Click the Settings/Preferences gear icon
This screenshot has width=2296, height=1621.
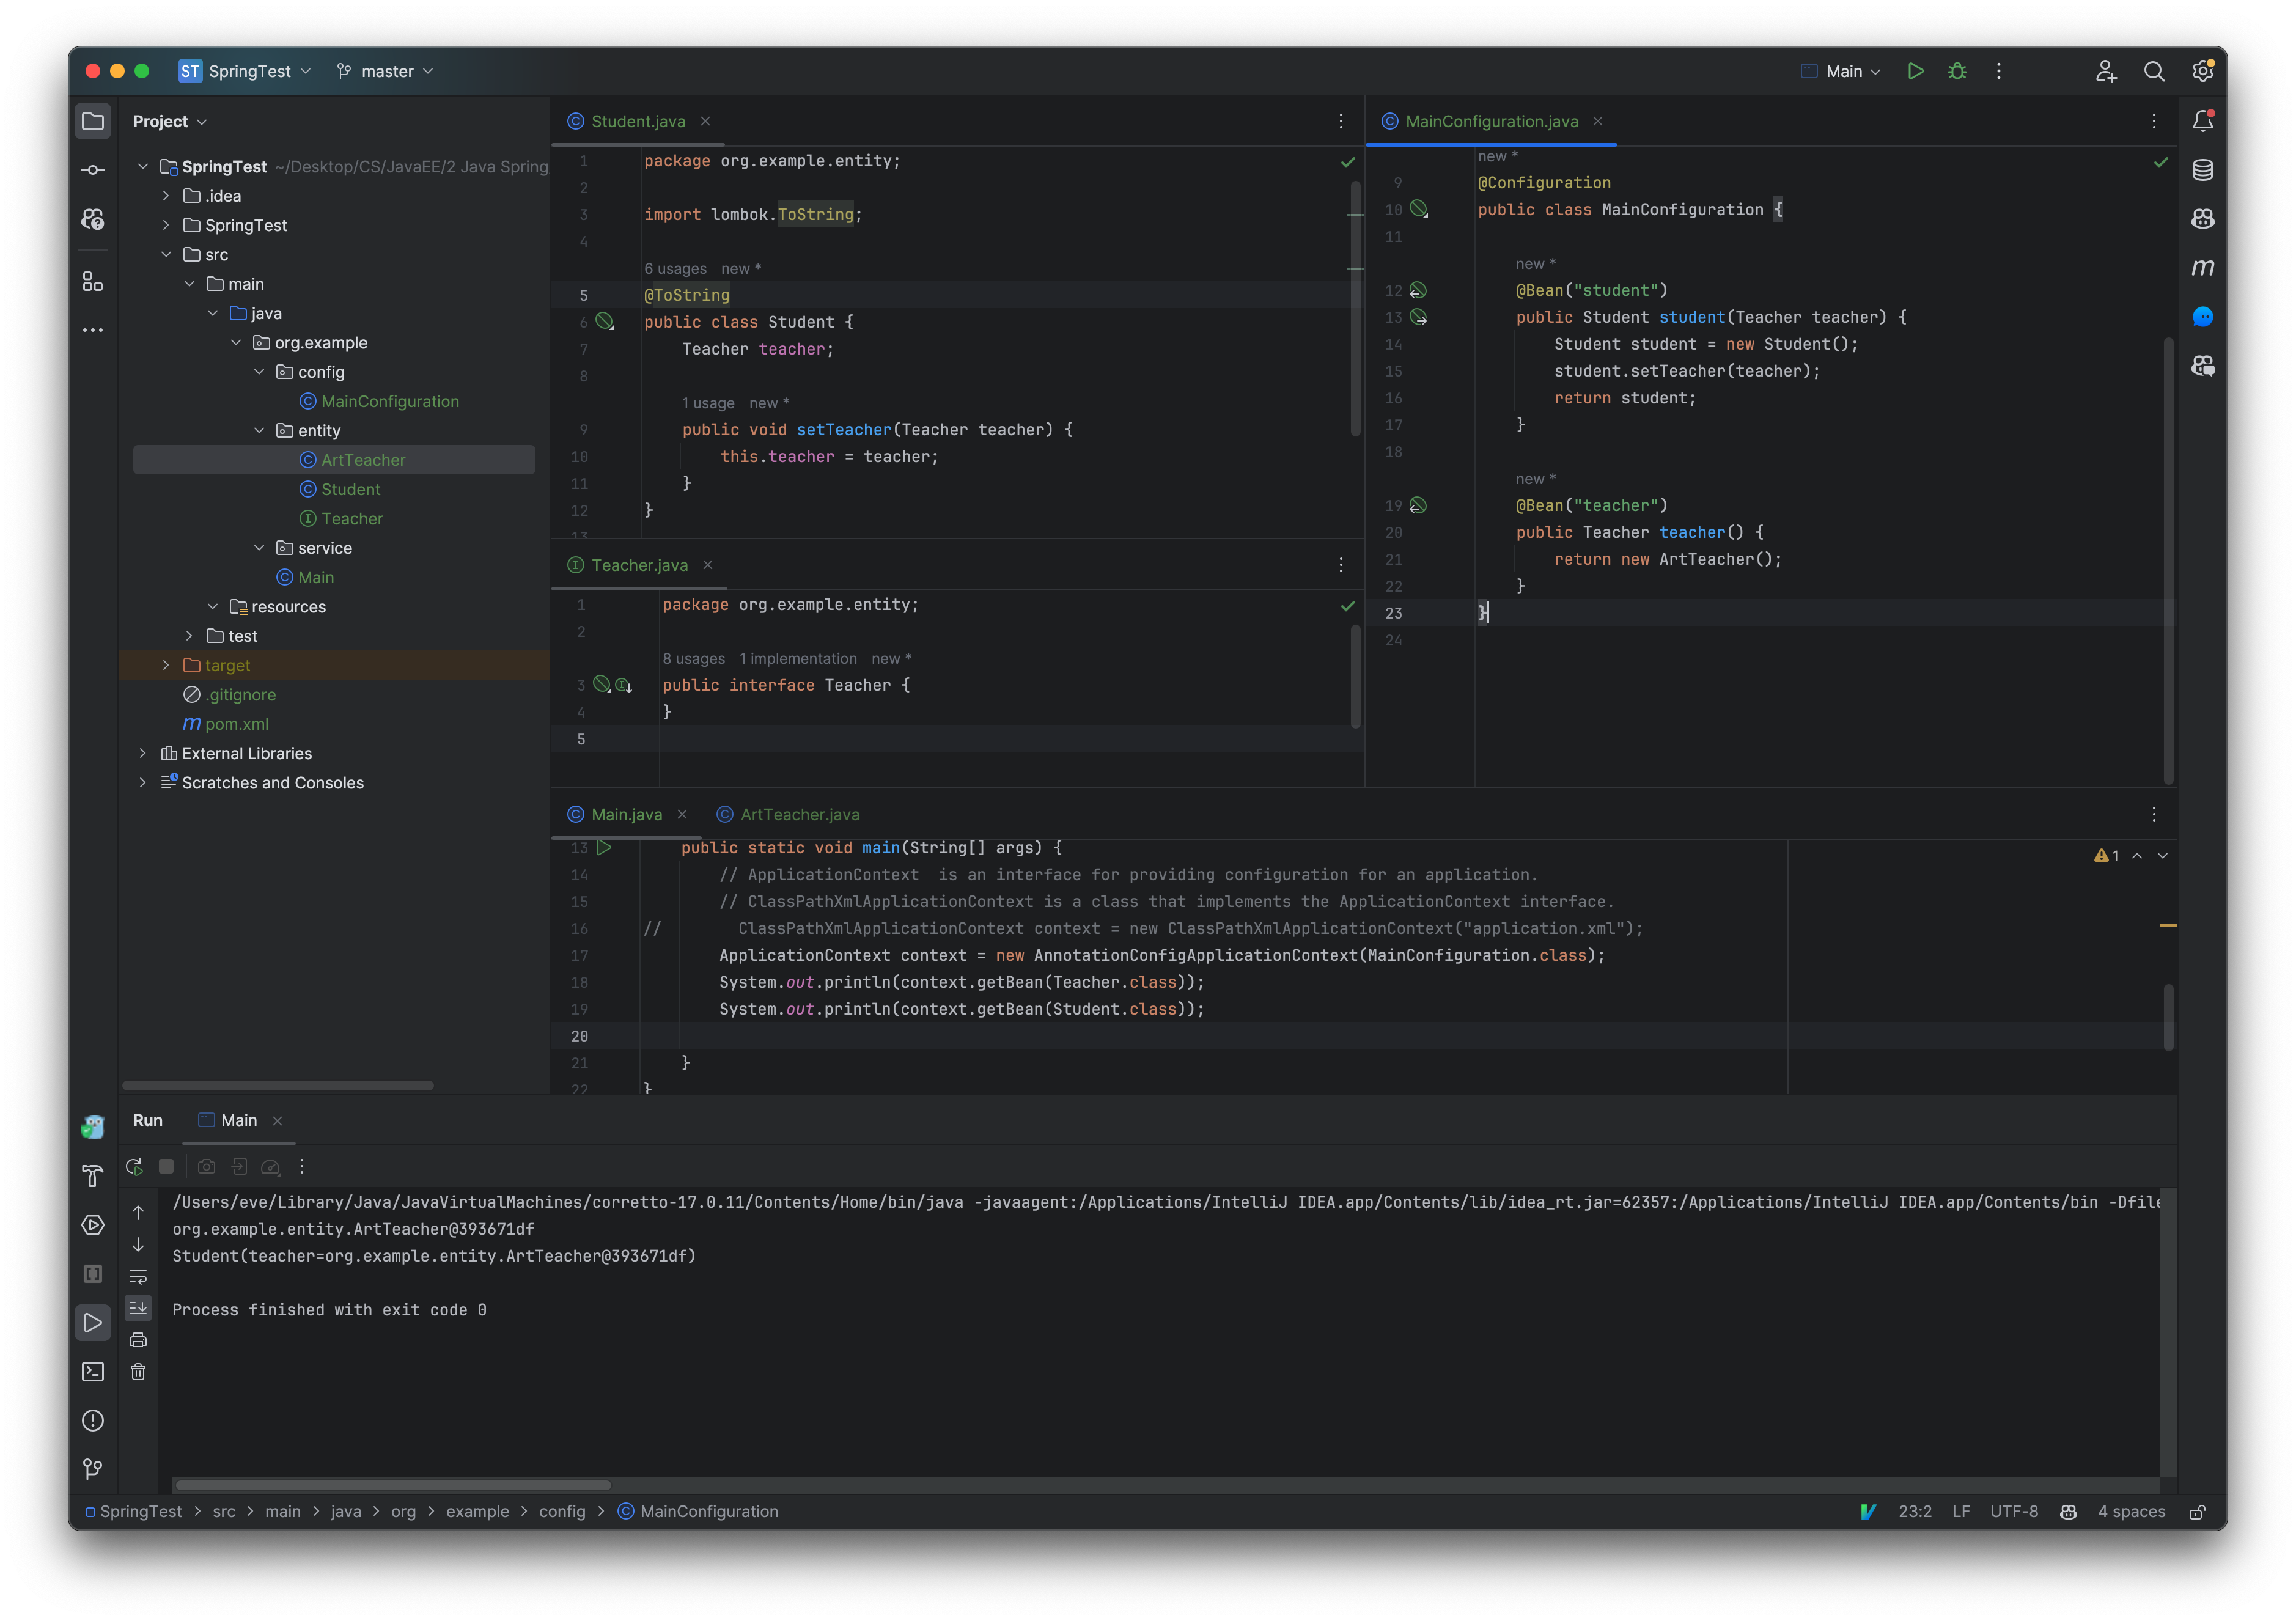point(2203,70)
